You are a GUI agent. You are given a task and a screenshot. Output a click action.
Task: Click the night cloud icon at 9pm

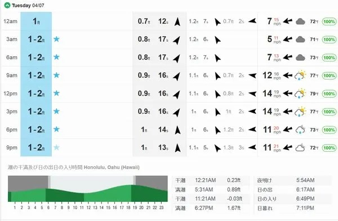(300, 148)
